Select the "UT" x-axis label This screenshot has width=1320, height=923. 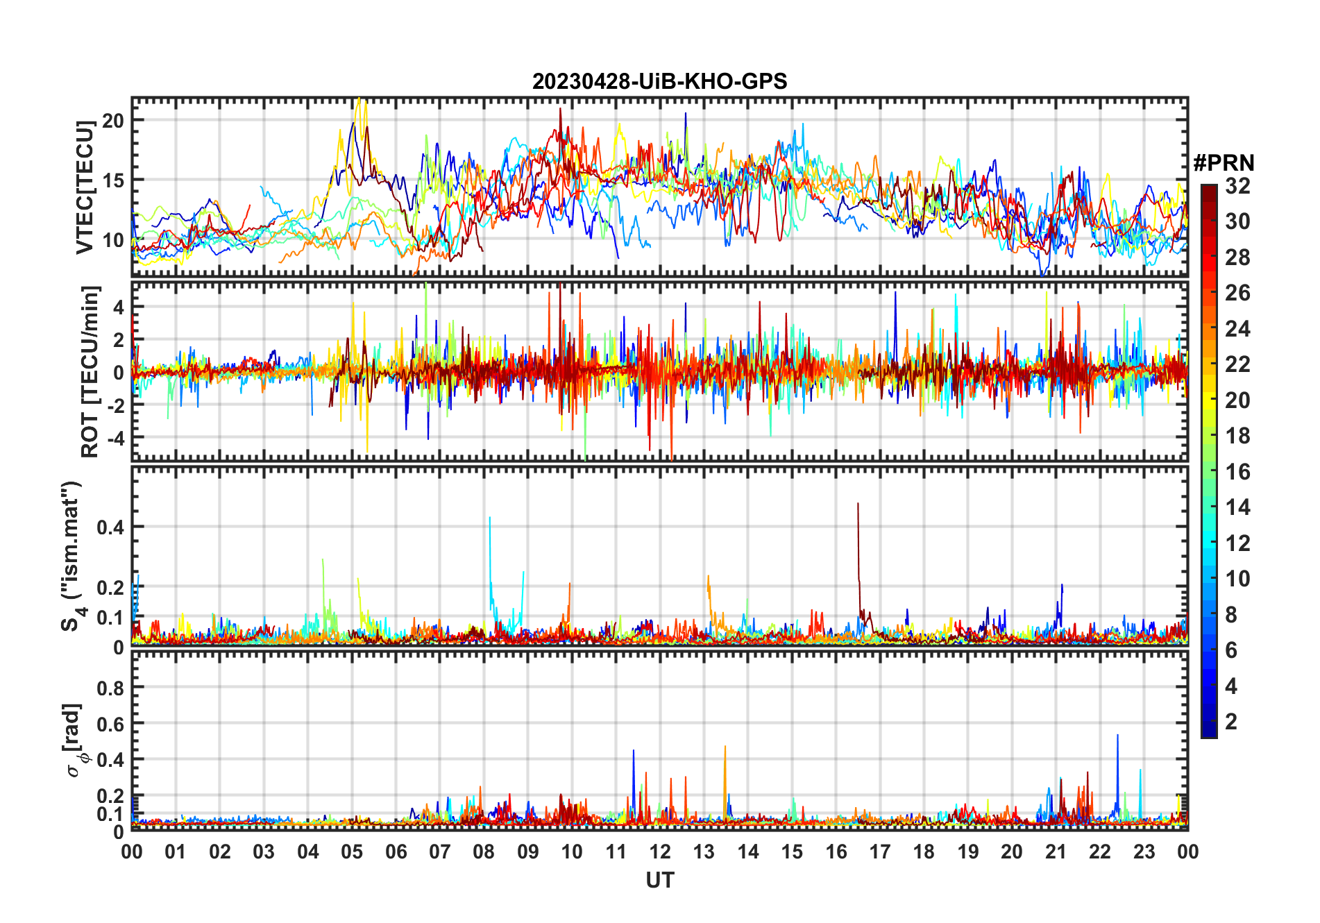click(x=659, y=880)
